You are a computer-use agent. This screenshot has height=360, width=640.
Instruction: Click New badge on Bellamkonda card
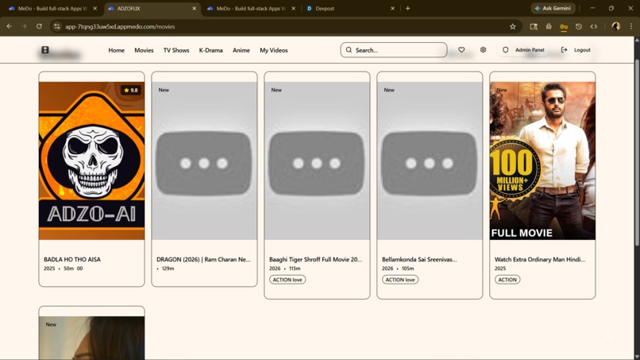389,90
